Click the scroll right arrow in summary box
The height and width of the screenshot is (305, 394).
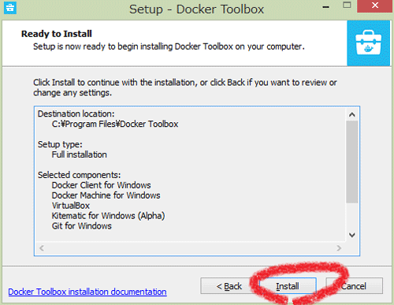[339, 248]
